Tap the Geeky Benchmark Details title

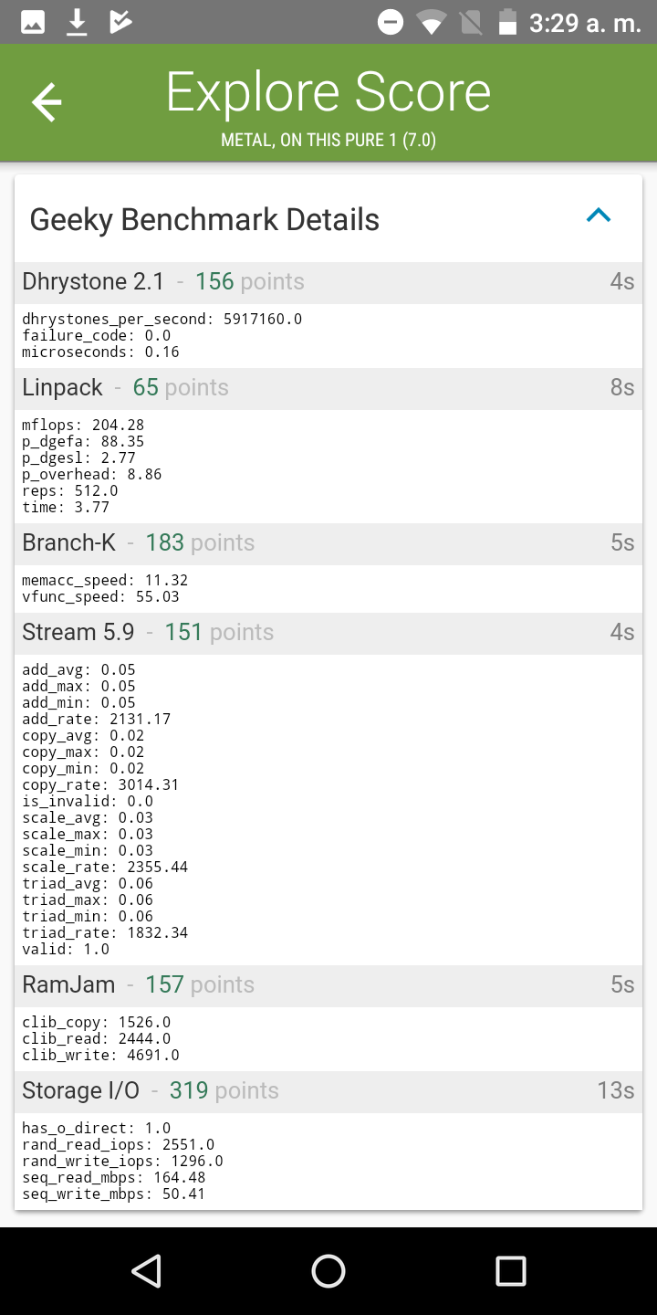pos(204,220)
